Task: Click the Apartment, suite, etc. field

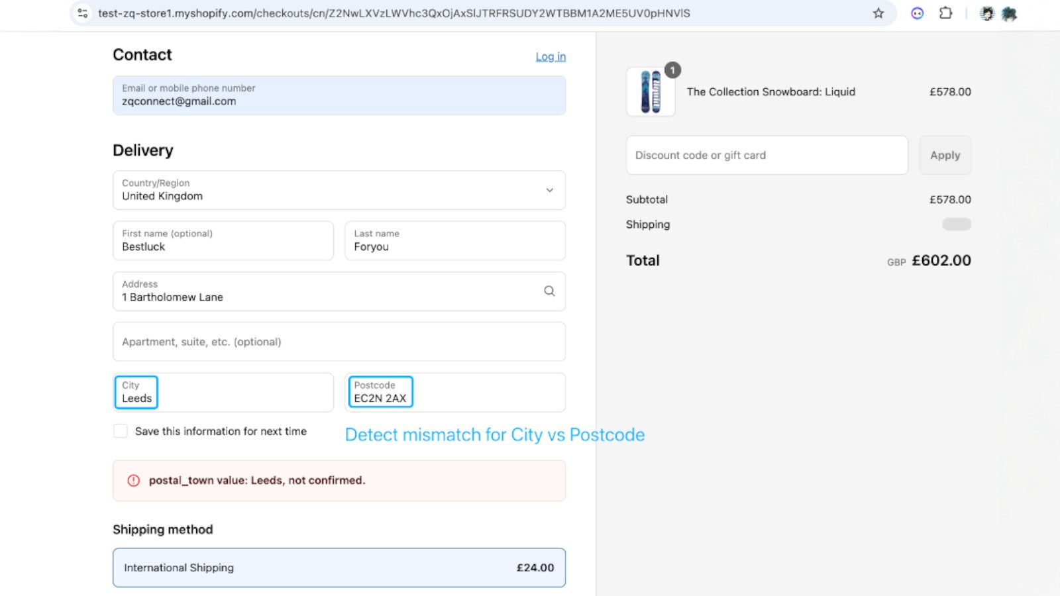Action: [x=339, y=342]
